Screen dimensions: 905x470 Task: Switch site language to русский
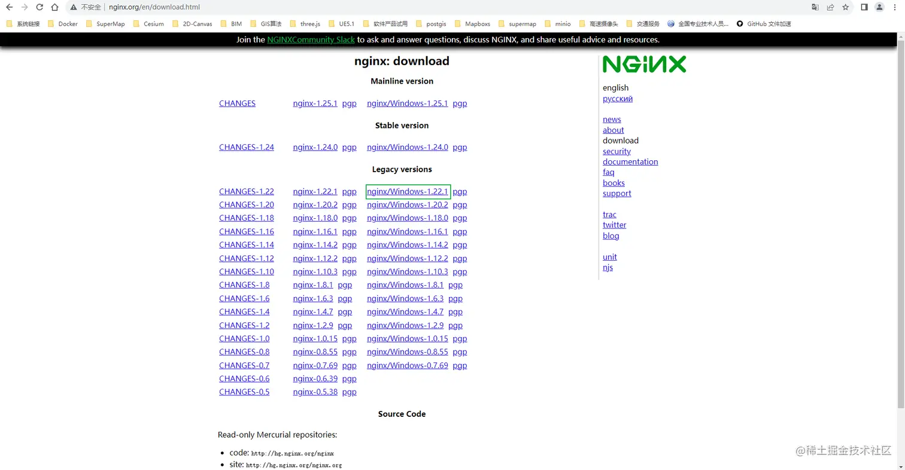[618, 99]
